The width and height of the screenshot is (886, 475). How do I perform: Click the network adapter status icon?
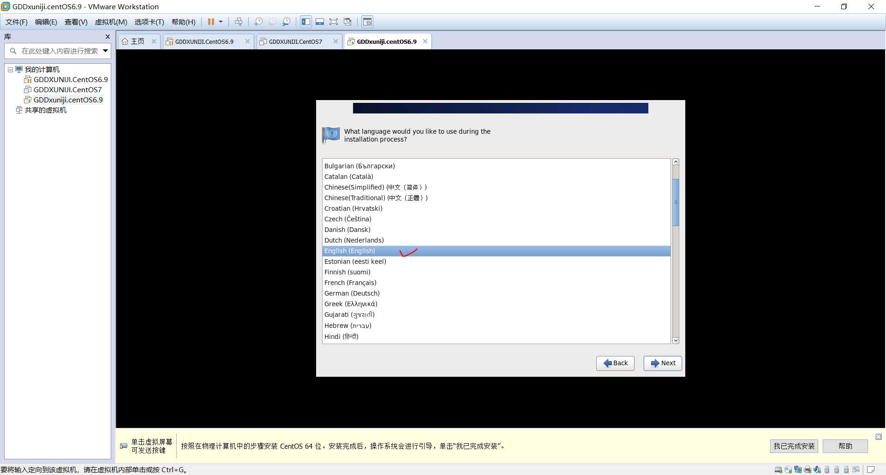(x=798, y=469)
